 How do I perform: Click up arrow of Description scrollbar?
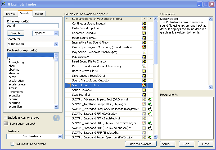point(210,19)
